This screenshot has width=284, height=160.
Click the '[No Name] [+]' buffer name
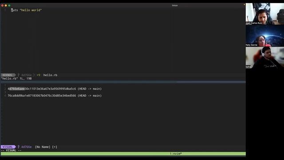pos(46,147)
